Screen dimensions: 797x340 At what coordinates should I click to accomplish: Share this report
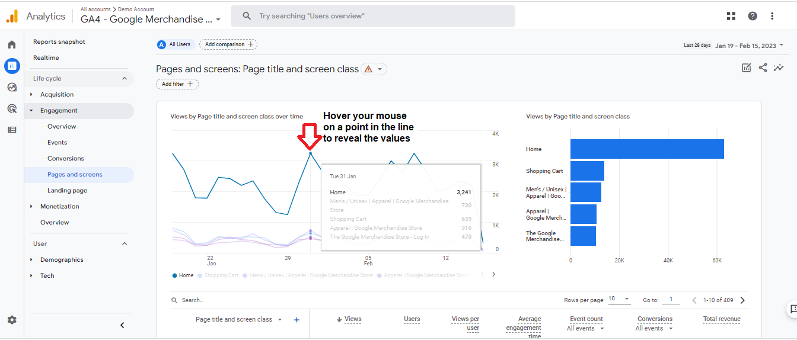point(763,68)
